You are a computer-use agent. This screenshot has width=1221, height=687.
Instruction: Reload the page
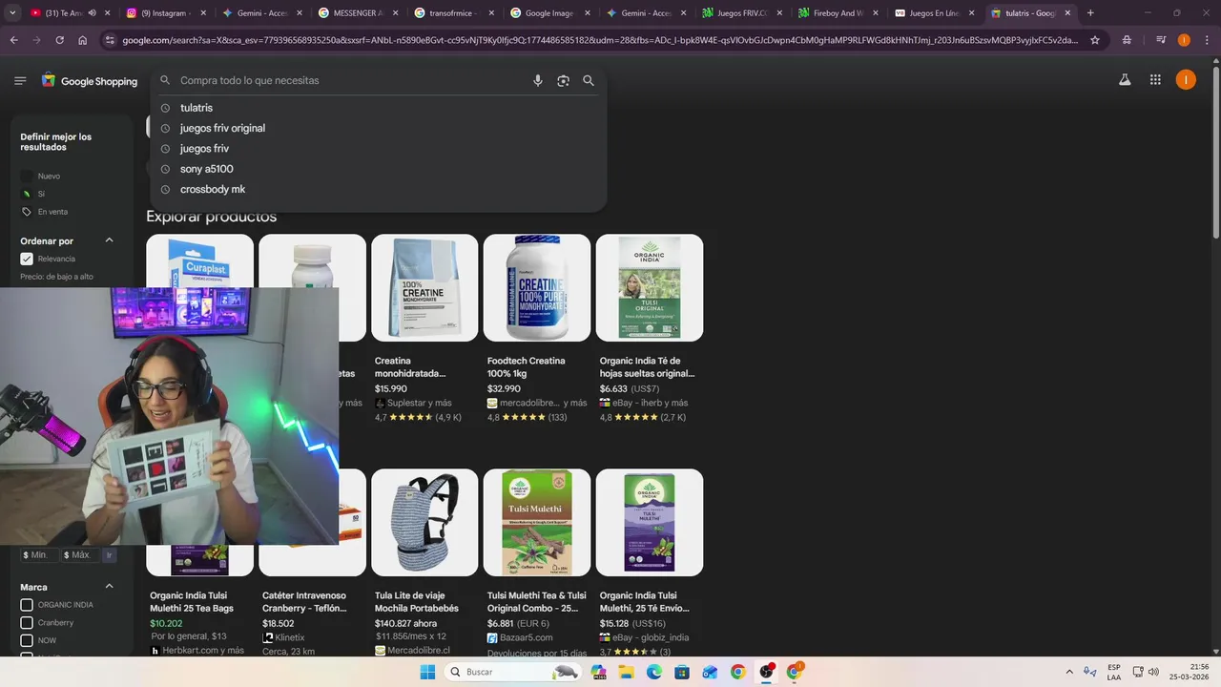59,40
